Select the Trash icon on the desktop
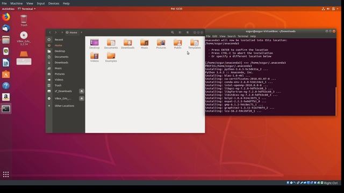The image size is (344, 193). [x=24, y=20]
